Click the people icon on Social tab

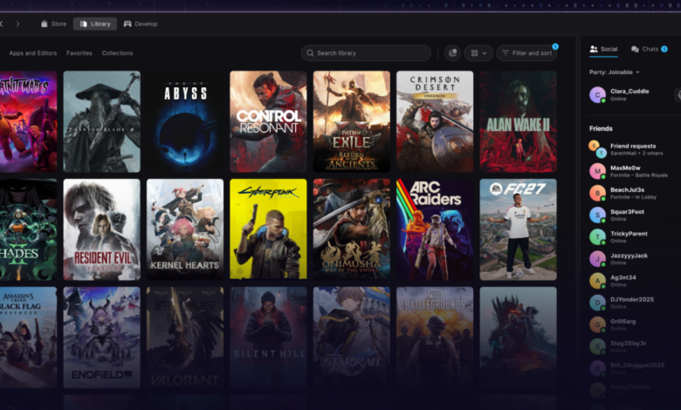(x=594, y=49)
